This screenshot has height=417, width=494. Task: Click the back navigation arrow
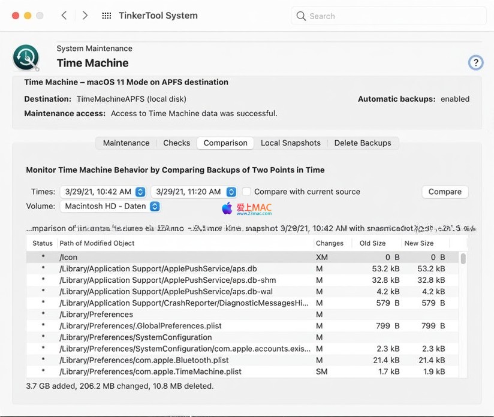[64, 16]
